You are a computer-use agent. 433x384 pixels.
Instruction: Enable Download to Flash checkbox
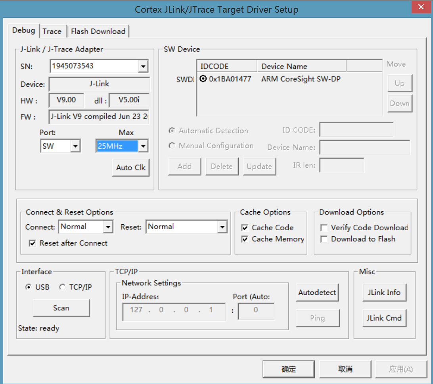324,239
